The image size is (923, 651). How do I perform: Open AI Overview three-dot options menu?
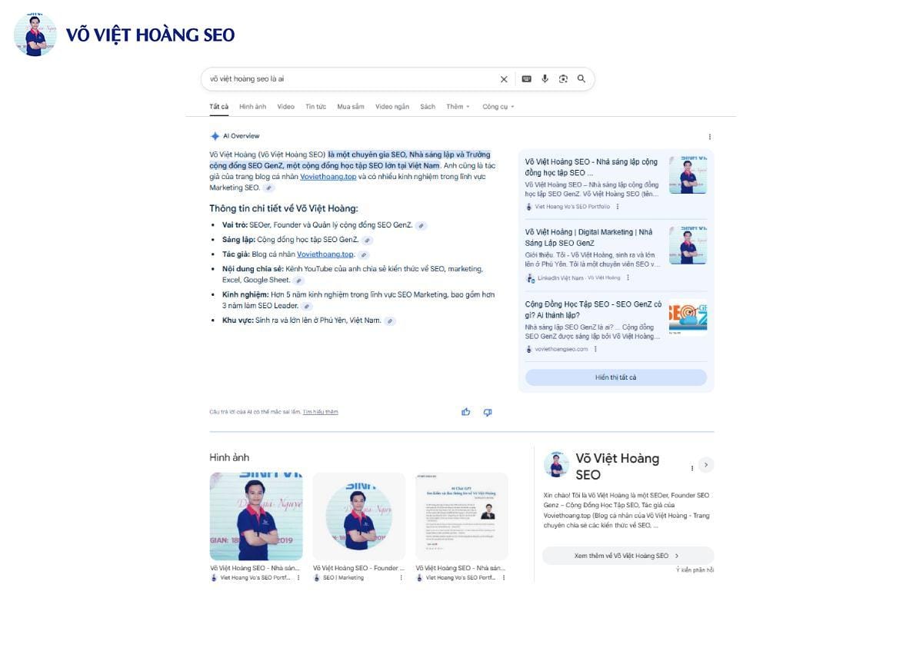[709, 137]
